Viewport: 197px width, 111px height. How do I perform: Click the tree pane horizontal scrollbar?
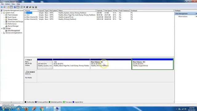click(12, 102)
